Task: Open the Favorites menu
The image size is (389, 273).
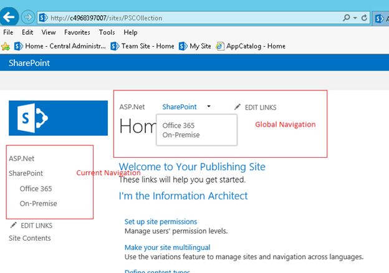Action: click(x=77, y=32)
